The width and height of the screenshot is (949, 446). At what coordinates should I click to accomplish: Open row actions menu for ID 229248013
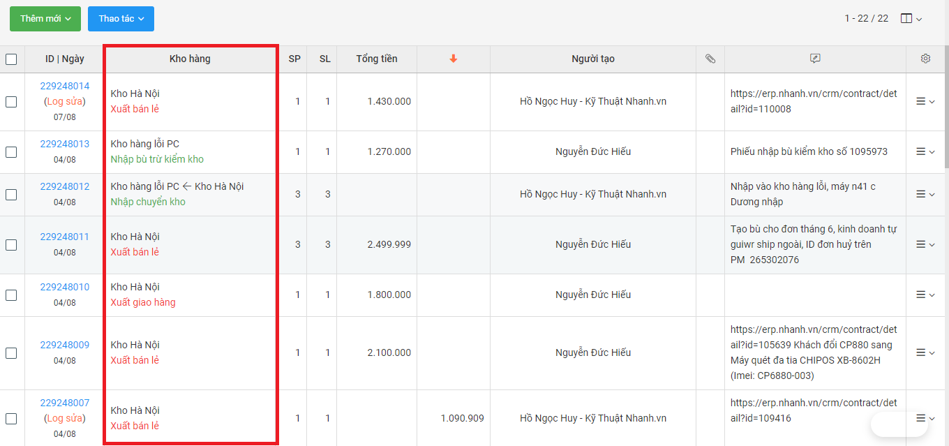click(x=925, y=152)
